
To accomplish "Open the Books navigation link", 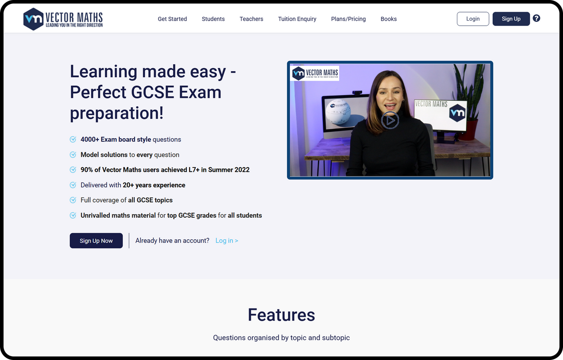I will (x=388, y=19).
